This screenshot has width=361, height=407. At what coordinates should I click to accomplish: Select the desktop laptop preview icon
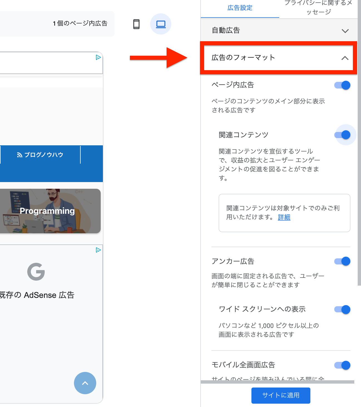point(161,24)
